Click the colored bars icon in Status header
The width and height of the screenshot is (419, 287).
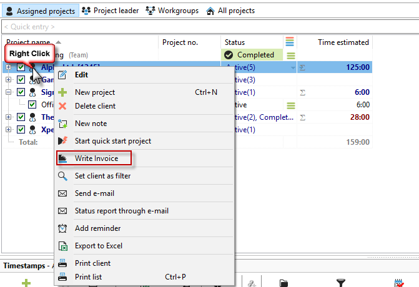[x=289, y=42]
